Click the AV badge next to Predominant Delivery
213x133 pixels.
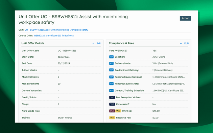tap(111, 70)
